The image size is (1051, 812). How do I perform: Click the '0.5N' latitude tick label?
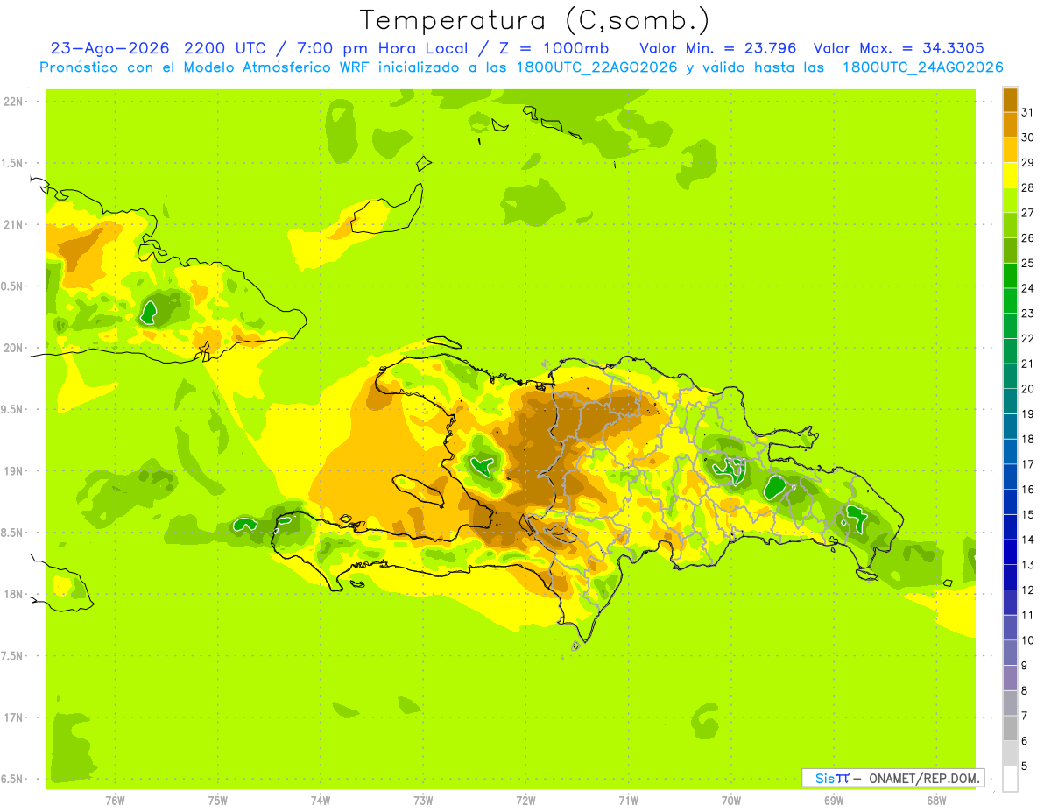pyautogui.click(x=13, y=286)
